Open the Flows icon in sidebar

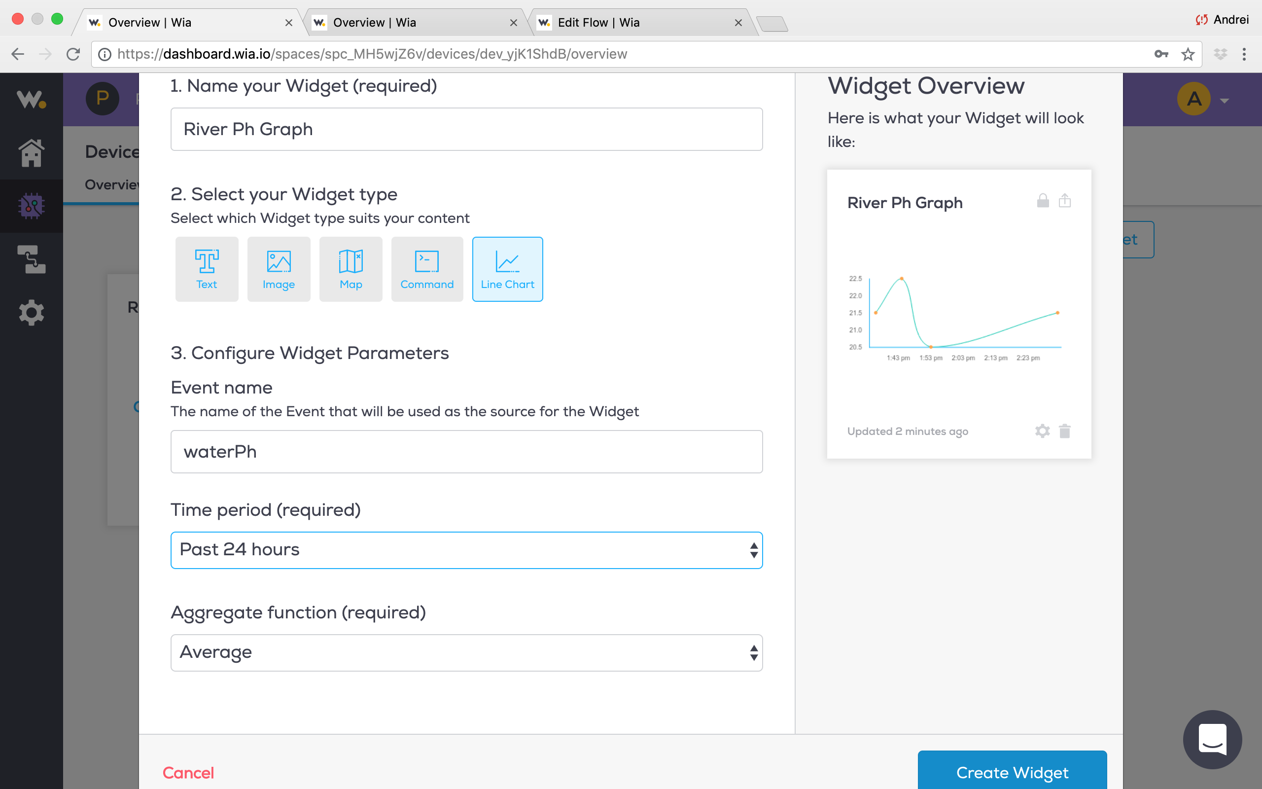coord(31,259)
